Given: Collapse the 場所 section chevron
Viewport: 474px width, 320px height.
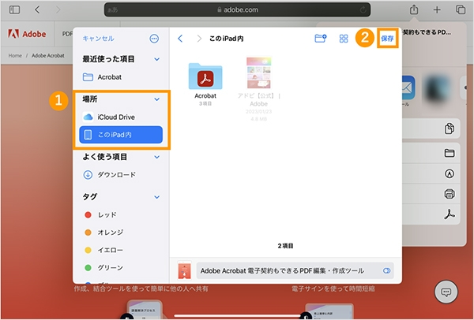Looking at the screenshot, I should coord(157,99).
